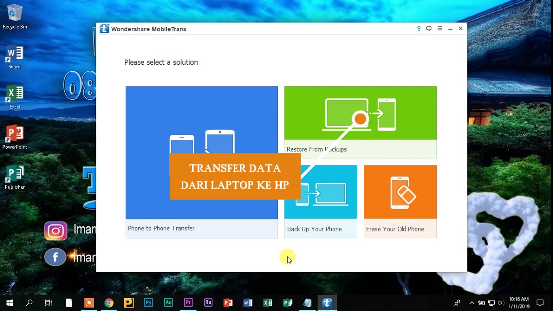The width and height of the screenshot is (553, 311).
Task: Open the yellow P app in taskbar
Action: point(129,303)
